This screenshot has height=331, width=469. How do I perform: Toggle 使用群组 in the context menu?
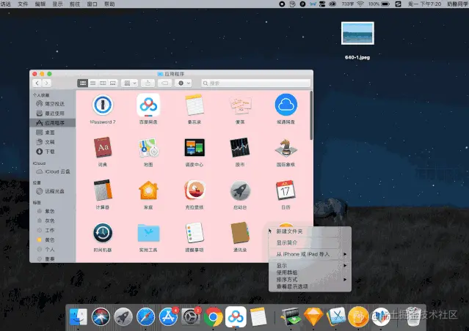[286, 272]
